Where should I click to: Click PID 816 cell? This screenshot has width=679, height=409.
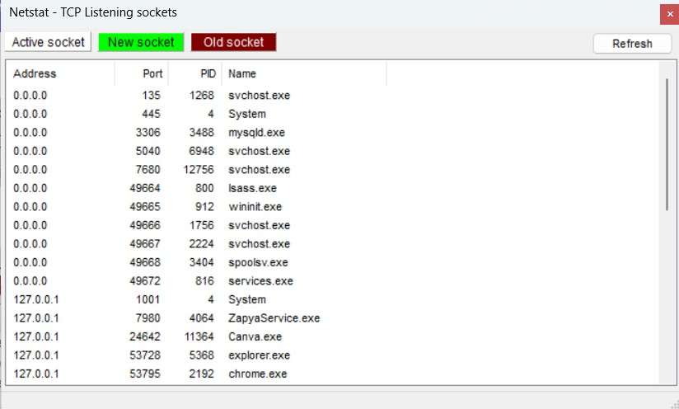point(204,281)
